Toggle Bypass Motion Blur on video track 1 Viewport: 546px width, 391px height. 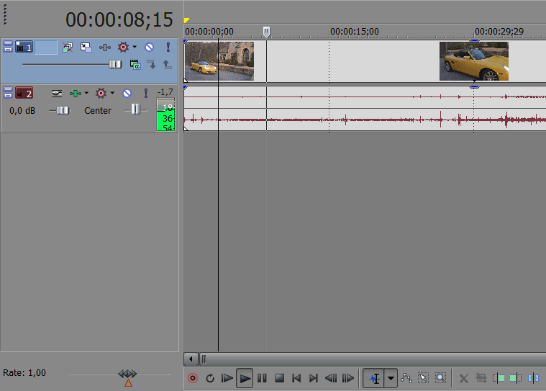coord(68,48)
